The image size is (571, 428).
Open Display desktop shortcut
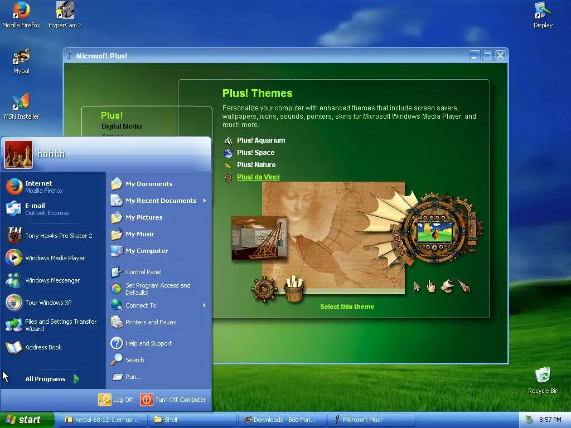[x=543, y=14]
